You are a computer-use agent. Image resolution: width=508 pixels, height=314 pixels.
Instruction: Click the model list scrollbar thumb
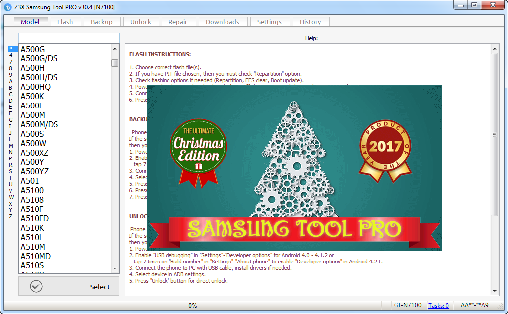[x=114, y=63]
